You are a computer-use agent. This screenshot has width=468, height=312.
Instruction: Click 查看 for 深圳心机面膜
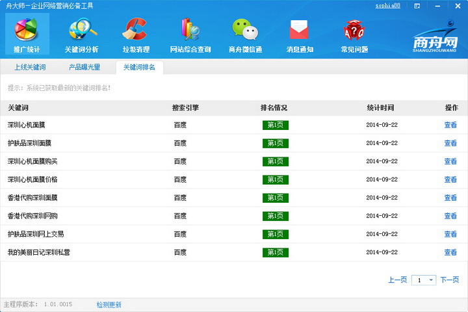click(x=450, y=125)
